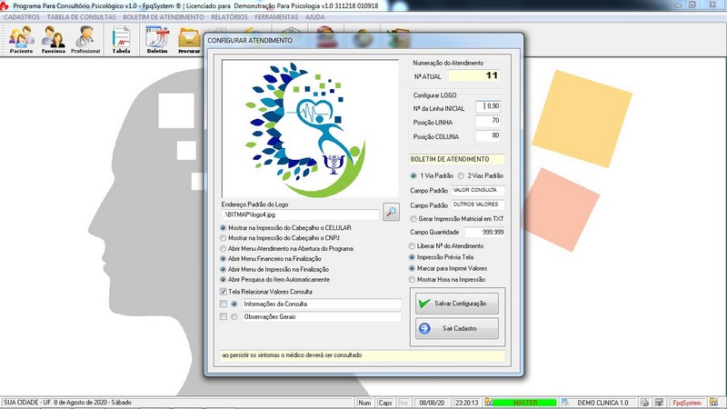The width and height of the screenshot is (727, 409).
Task: Click the network computer icon in status bar
Action: 659,403
